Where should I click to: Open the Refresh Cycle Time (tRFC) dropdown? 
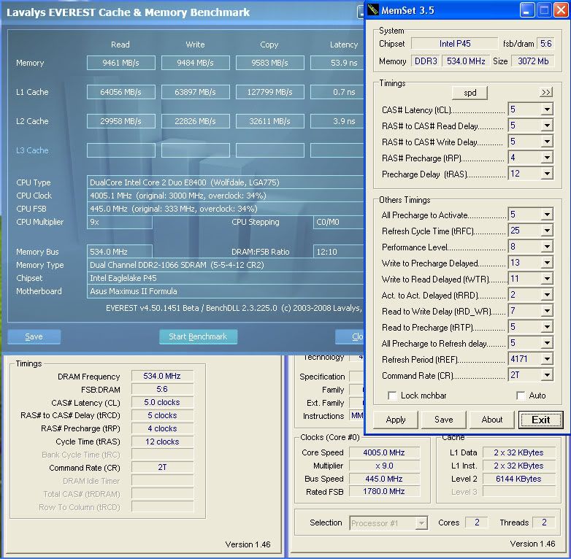pos(547,231)
